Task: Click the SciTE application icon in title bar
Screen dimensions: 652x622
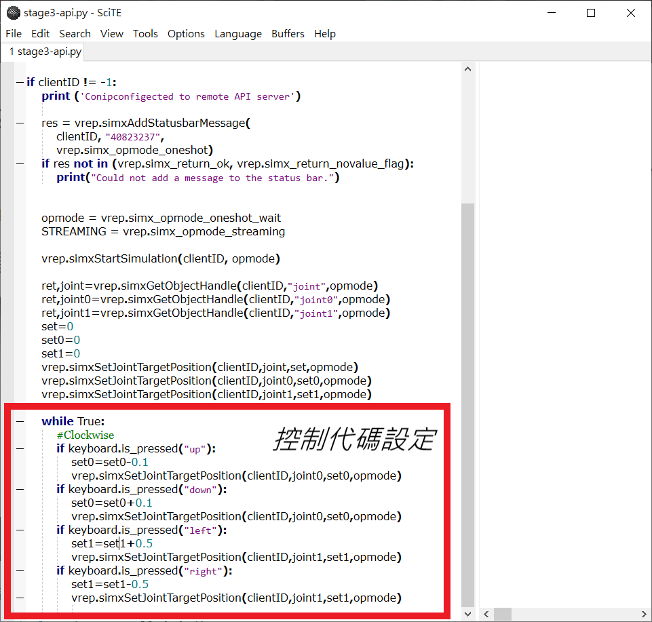Action: point(14,13)
